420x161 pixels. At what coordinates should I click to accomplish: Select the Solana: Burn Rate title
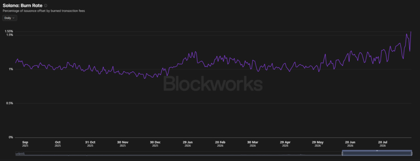point(23,5)
